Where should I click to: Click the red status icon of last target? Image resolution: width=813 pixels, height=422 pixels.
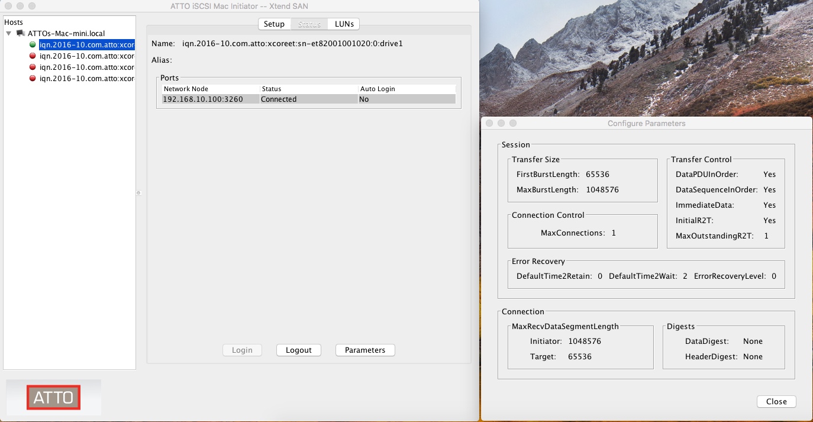pyautogui.click(x=33, y=78)
